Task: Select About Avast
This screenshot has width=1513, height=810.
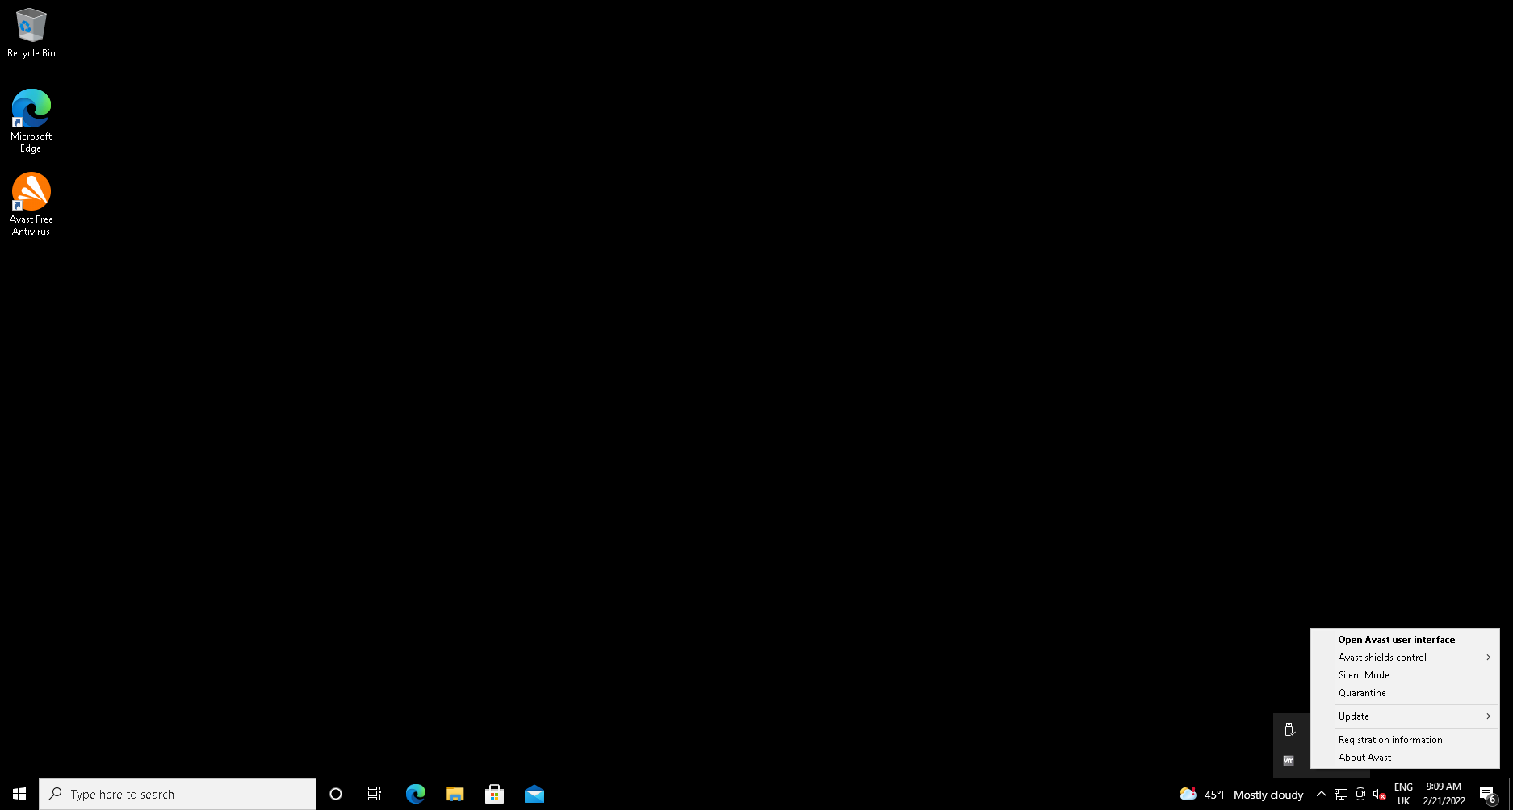Action: (1405, 758)
